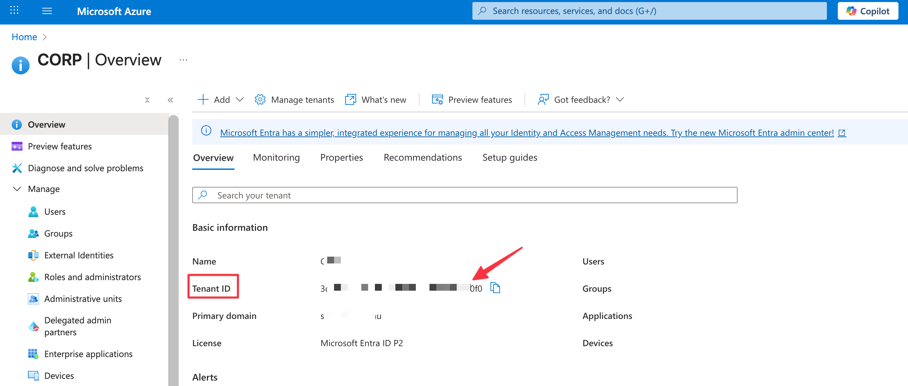Open Copilot assistant
Viewport: 908px width, 386px height.
click(x=867, y=11)
